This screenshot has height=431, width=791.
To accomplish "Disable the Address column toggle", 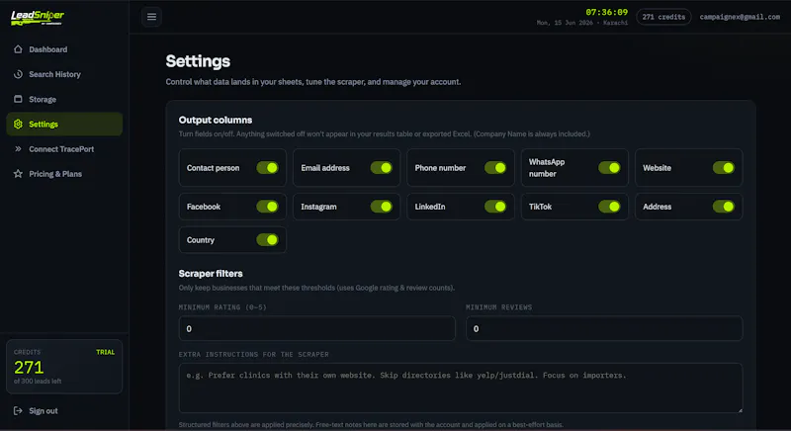I will (x=724, y=207).
